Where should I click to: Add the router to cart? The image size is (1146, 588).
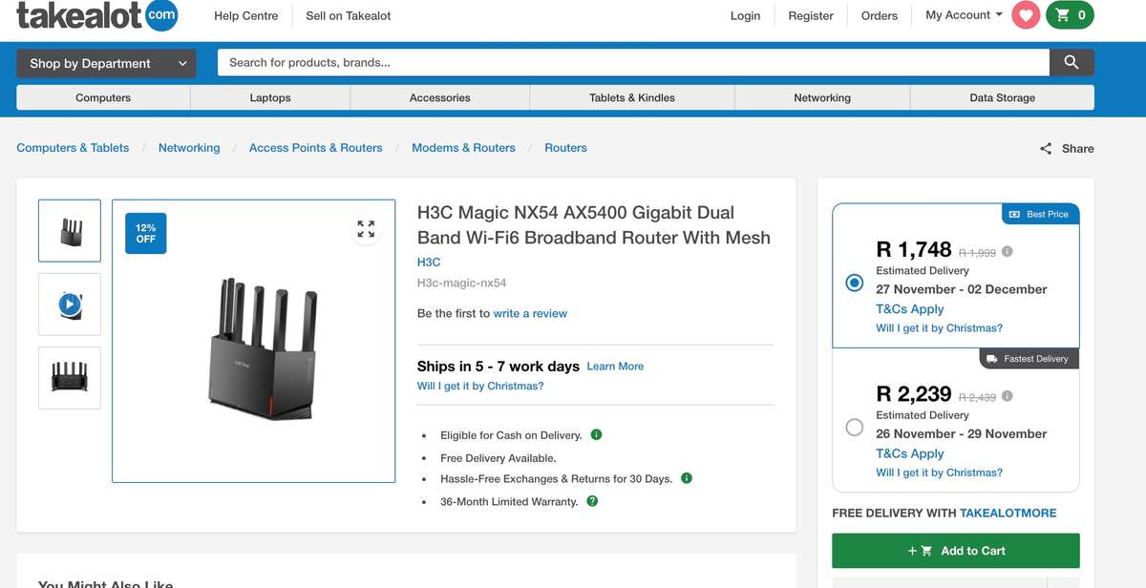pyautogui.click(x=955, y=550)
